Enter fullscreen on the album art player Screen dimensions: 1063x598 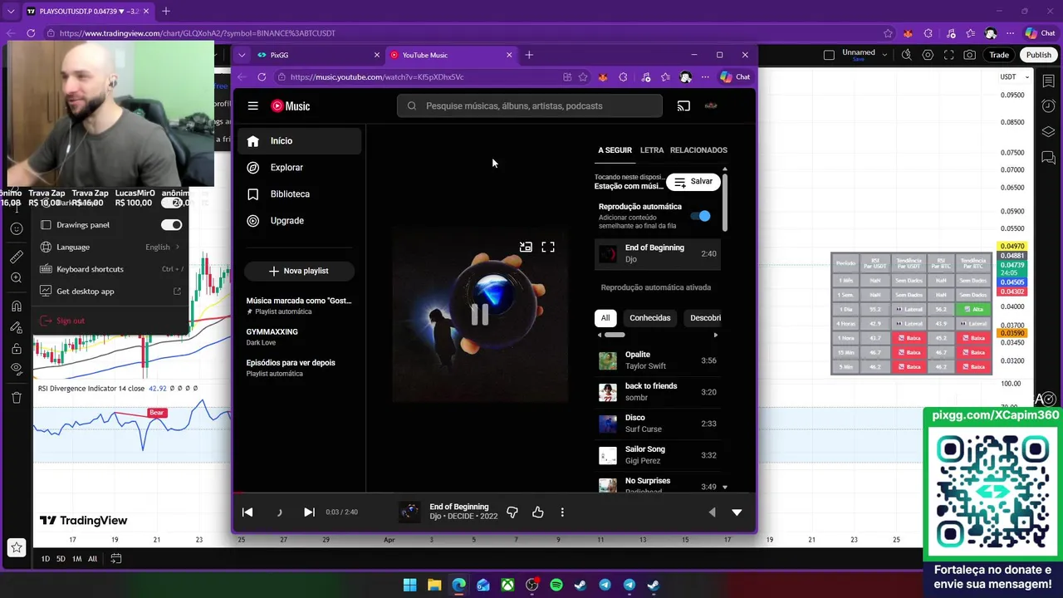coord(548,247)
